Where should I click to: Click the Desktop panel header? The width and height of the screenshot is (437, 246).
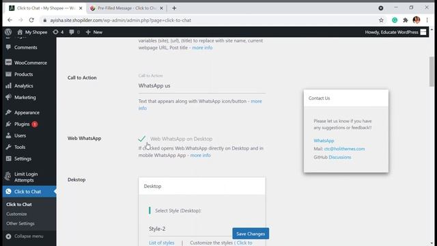pos(202,186)
